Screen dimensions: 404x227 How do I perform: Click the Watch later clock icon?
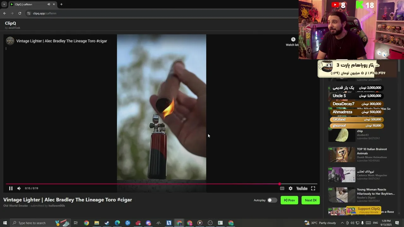click(x=293, y=39)
